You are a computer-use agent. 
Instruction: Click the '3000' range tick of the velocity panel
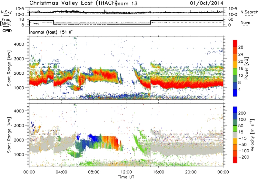tap(19, 125)
